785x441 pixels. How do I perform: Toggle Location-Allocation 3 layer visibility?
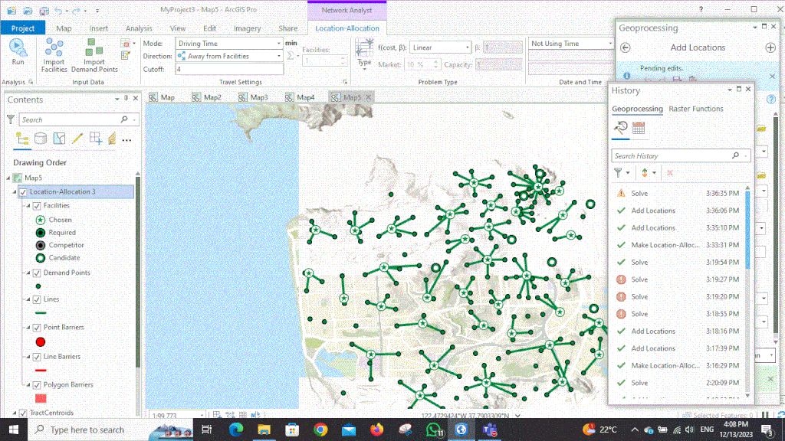pos(23,191)
